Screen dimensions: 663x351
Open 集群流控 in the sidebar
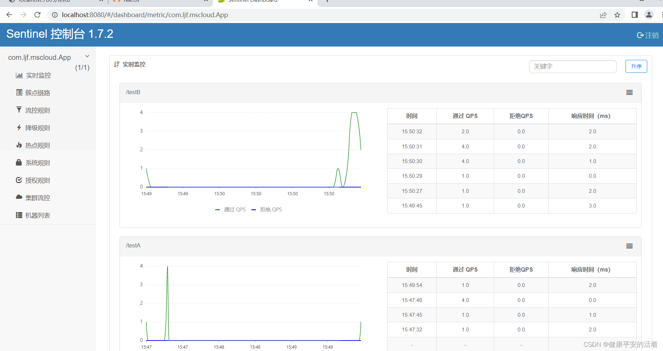click(37, 198)
